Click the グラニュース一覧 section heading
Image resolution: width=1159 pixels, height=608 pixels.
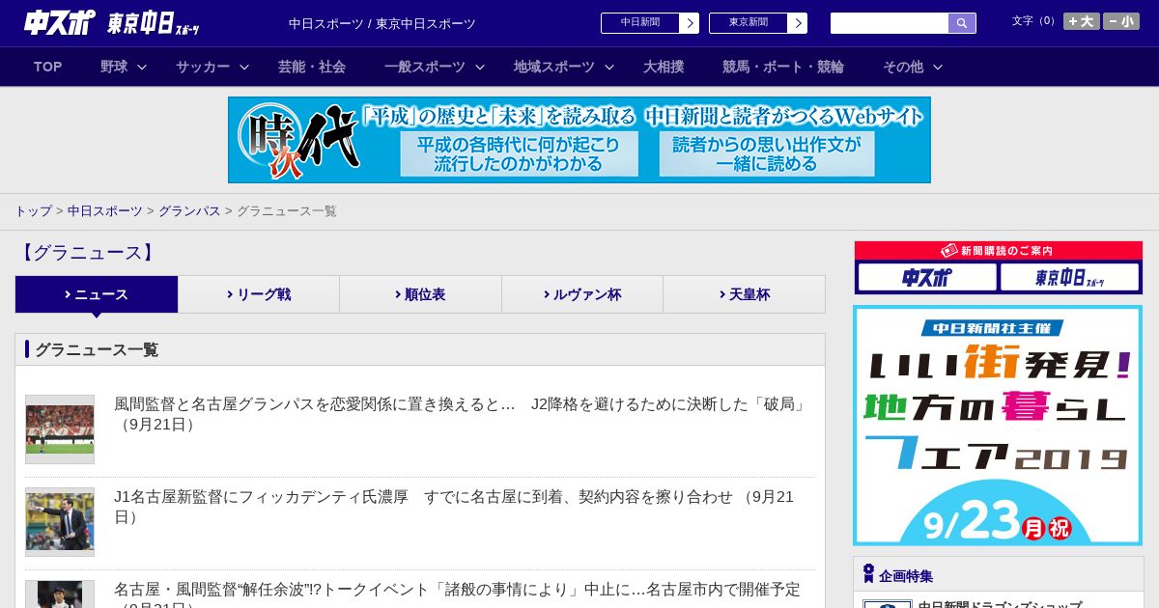click(x=97, y=349)
